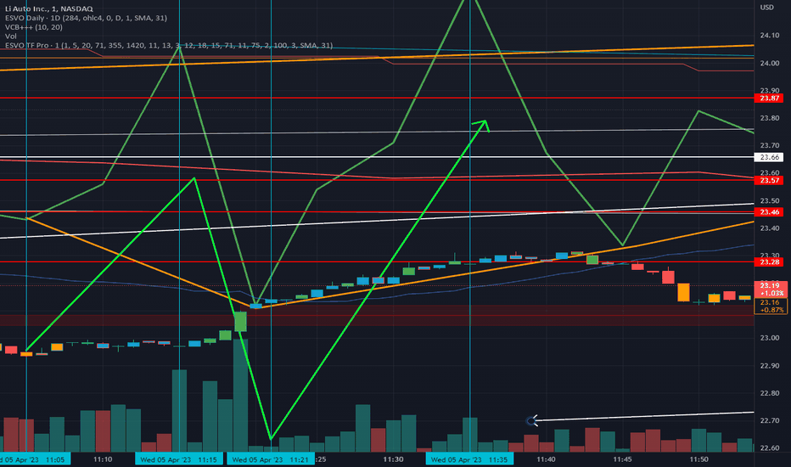This screenshot has width=791, height=467.
Task: Click the 11:45 time axis label
Action: pos(622,459)
